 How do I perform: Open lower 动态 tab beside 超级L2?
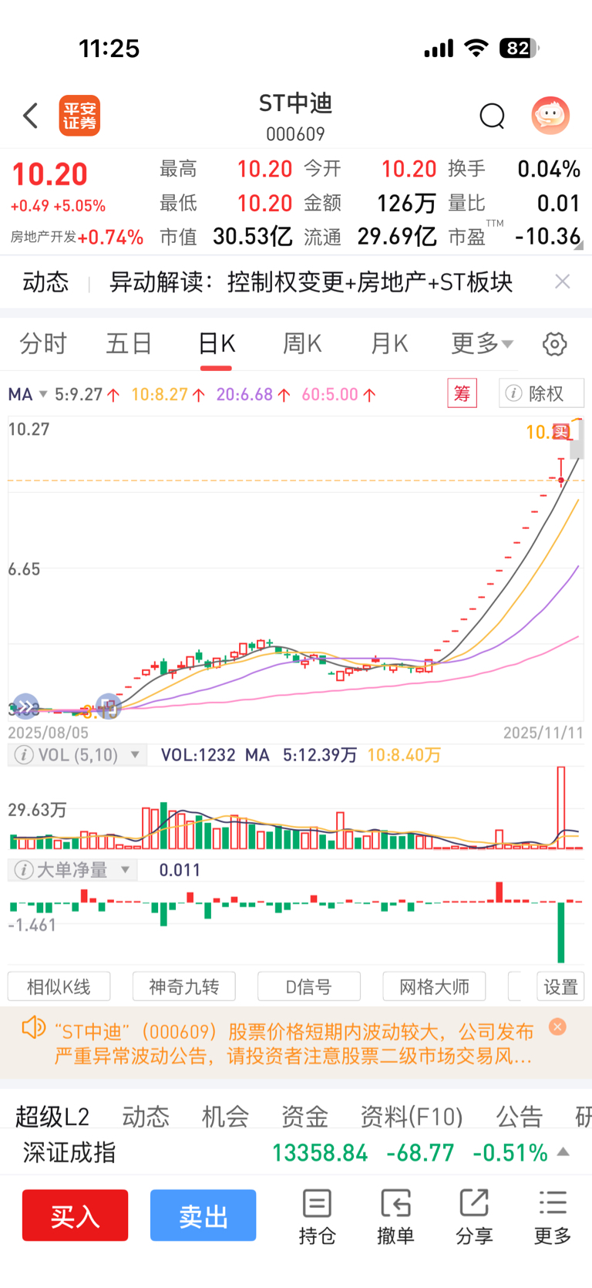click(x=146, y=1115)
